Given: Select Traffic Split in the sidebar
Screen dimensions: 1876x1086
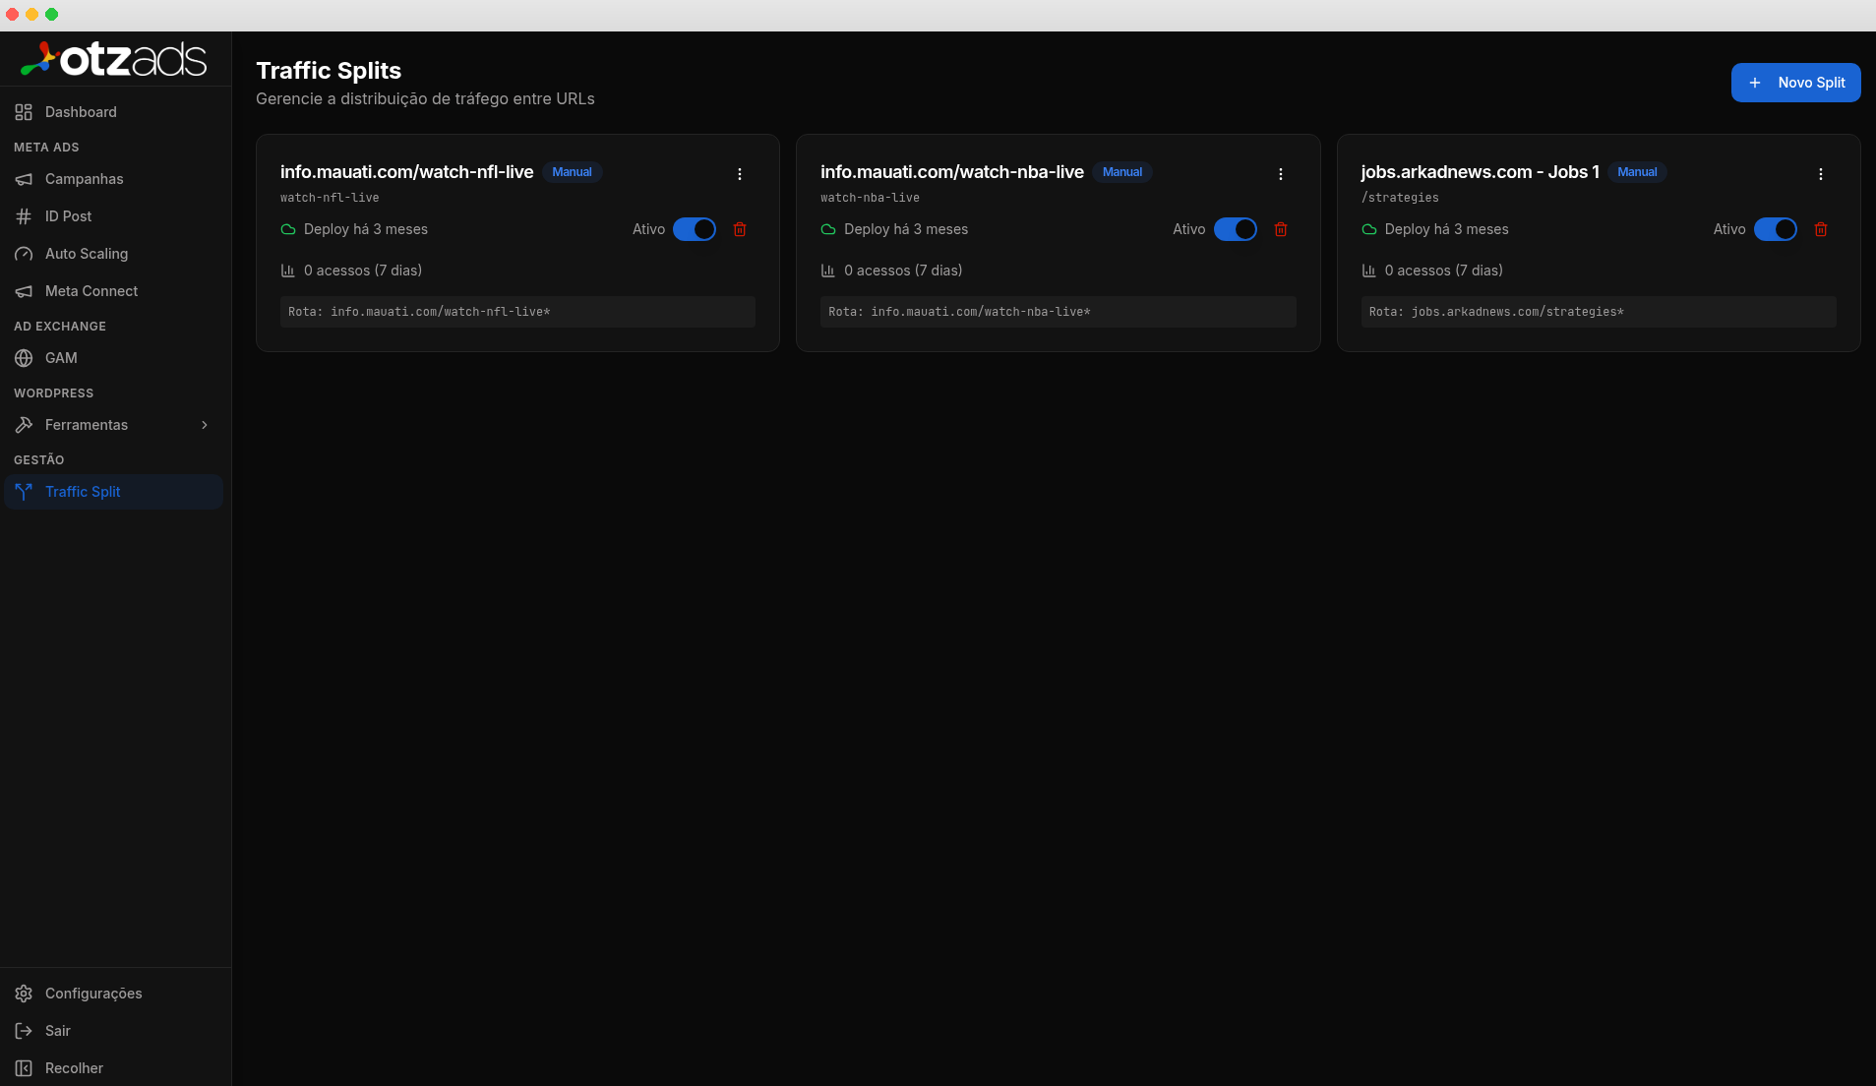Looking at the screenshot, I should [114, 492].
